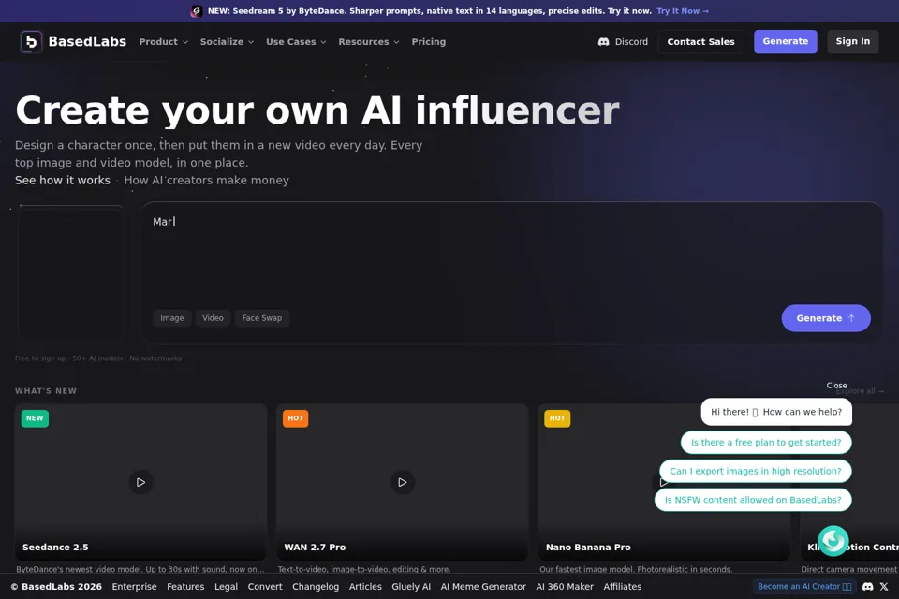Play the Seedance 2.5 preview video

[140, 482]
